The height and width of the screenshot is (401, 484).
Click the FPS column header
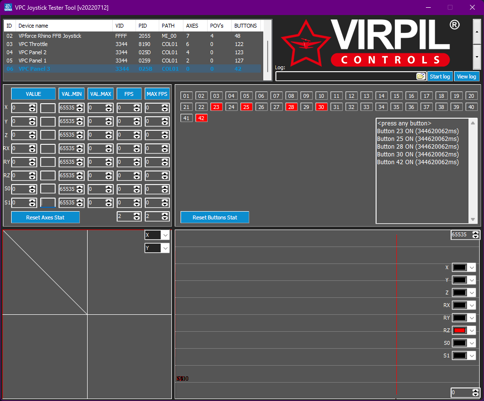tap(129, 94)
